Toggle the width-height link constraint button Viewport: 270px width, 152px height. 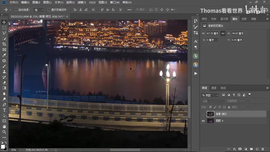[x=223, y=33]
